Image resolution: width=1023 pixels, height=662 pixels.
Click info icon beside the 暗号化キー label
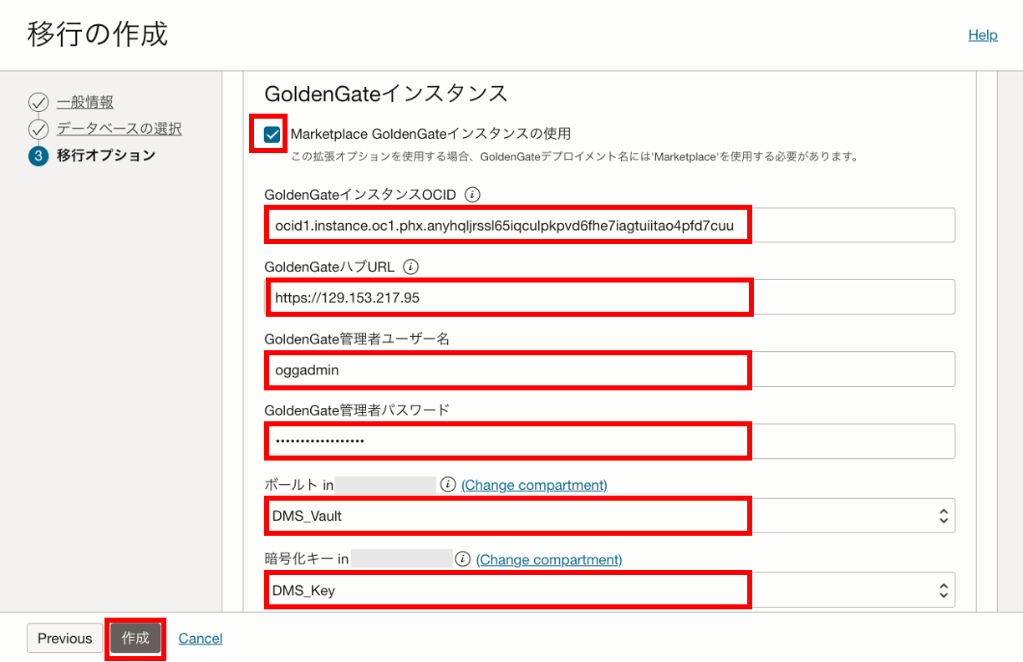point(463,559)
